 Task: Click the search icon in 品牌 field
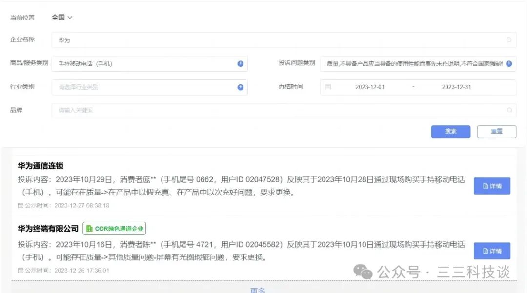(x=509, y=110)
